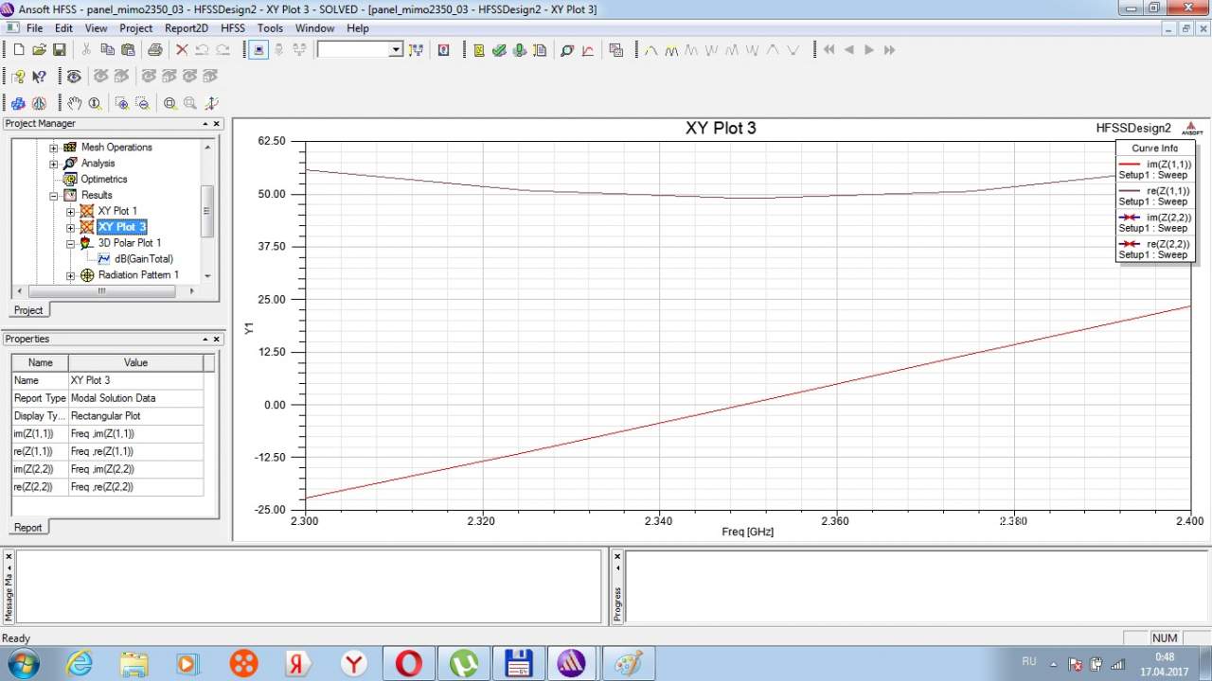Image resolution: width=1212 pixels, height=681 pixels.
Task: Select the Pan hand tool
Action: pos(74,103)
